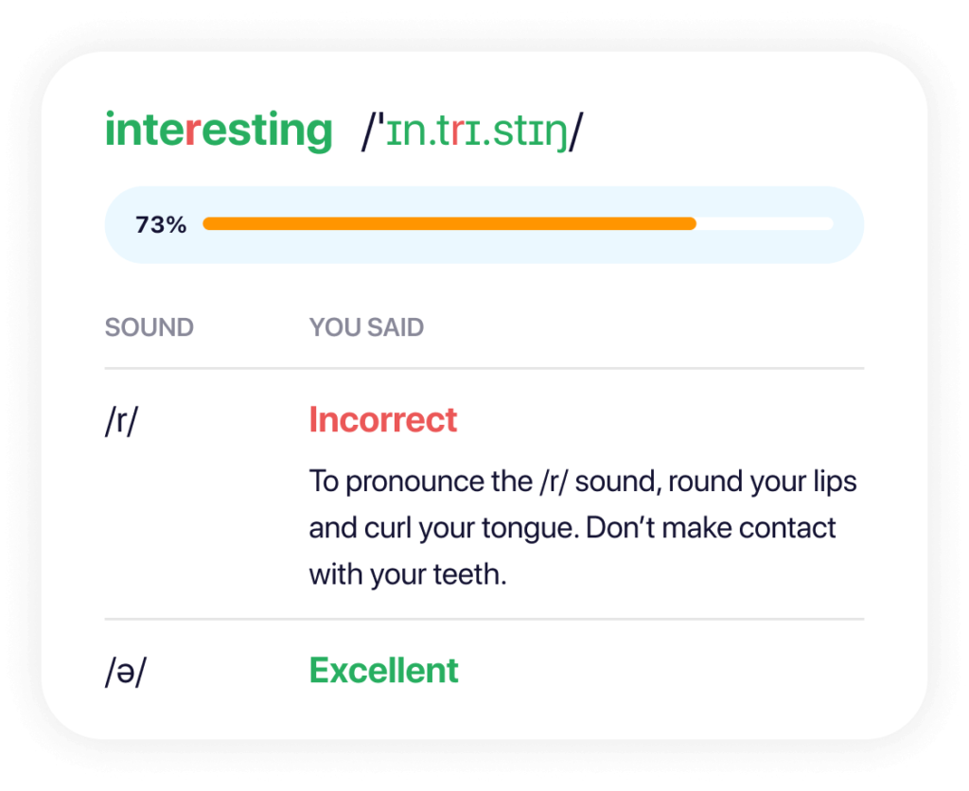Viewport: 969px width, 791px height.
Task: Click the /ə/ schwa sound symbol
Action: [124, 672]
